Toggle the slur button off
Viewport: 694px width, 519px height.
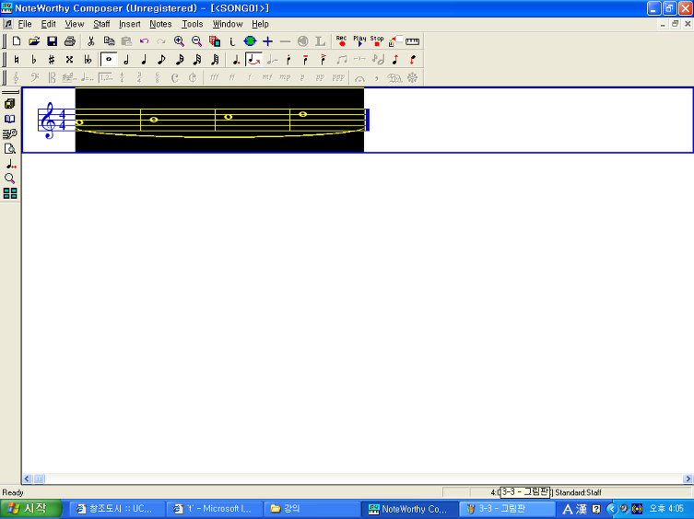click(x=253, y=59)
